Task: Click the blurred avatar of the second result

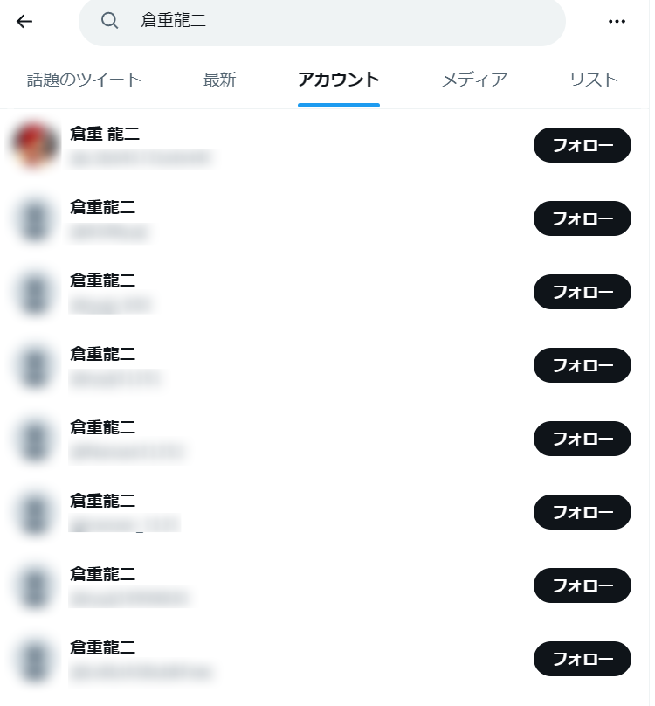Action: click(x=35, y=219)
